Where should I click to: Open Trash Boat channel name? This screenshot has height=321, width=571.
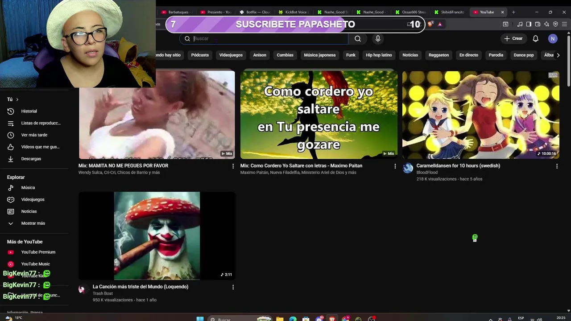(x=103, y=293)
